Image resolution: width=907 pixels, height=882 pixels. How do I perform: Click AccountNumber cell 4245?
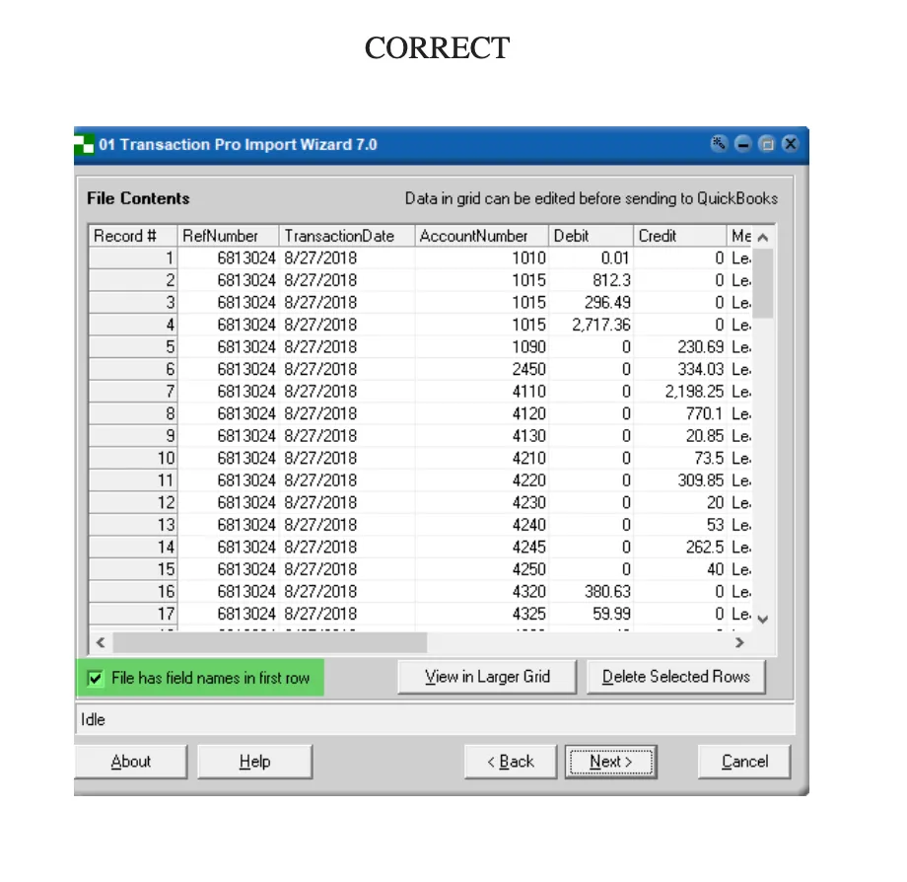tap(481, 547)
